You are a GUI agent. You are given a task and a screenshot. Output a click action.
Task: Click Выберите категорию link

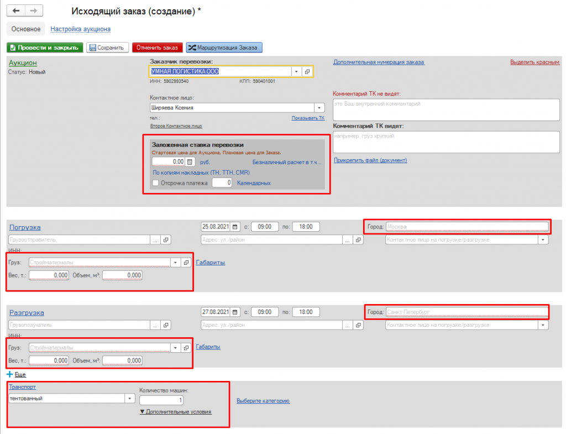coord(263,401)
